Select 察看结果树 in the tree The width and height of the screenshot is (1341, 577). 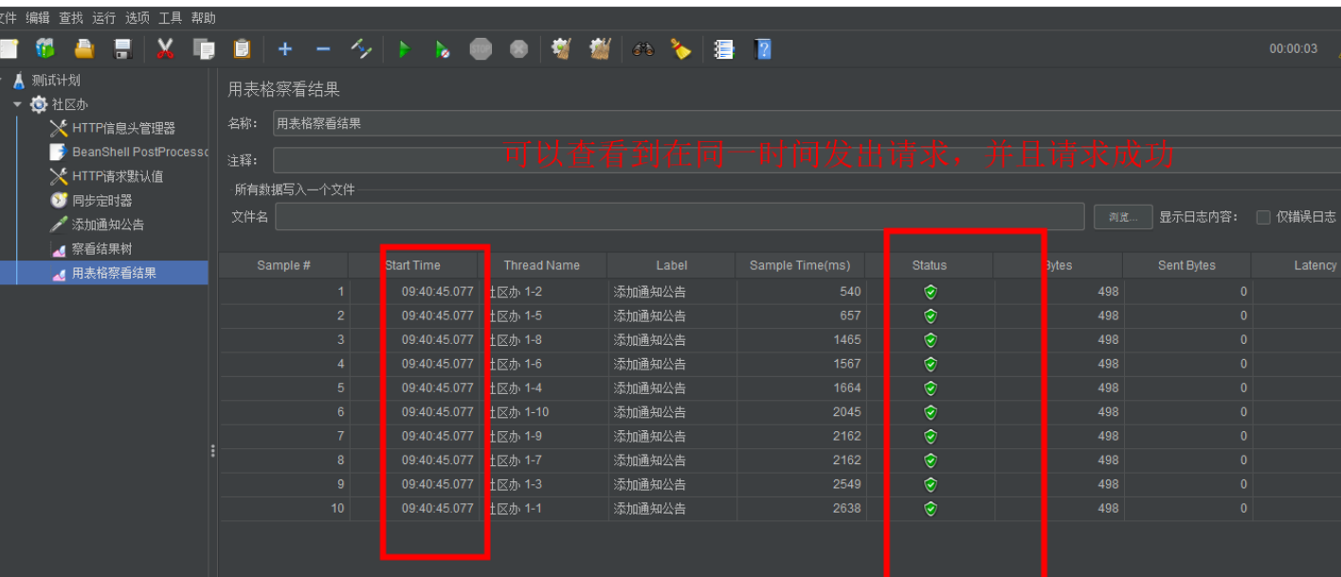pos(102,249)
